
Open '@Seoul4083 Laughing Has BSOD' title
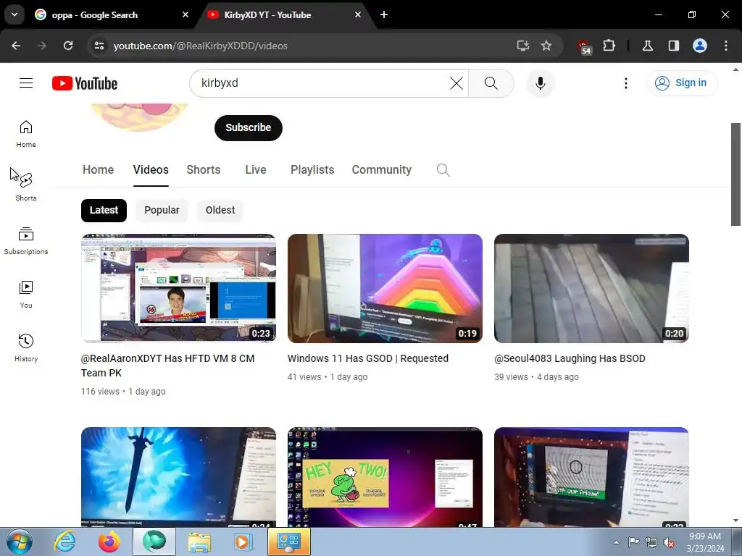pyautogui.click(x=570, y=358)
